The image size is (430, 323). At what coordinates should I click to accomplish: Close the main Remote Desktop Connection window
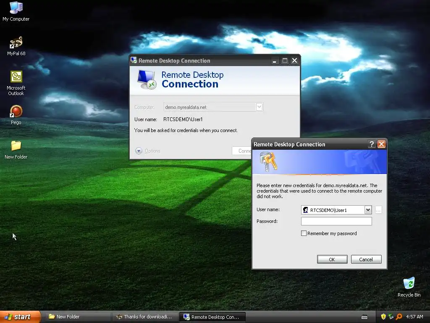294,61
